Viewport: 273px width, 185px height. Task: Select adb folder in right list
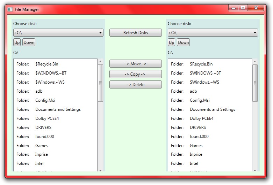[210, 91]
